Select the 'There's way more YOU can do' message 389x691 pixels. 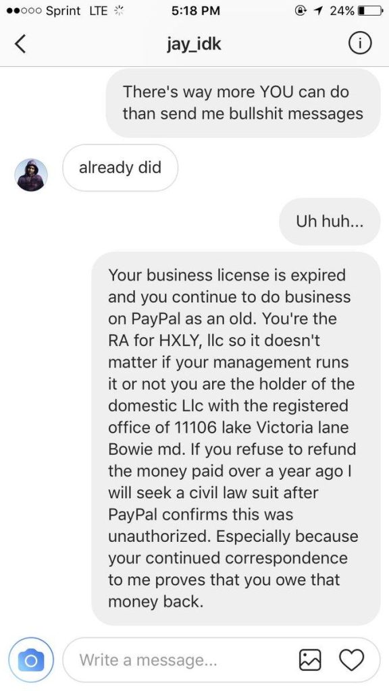click(x=243, y=103)
